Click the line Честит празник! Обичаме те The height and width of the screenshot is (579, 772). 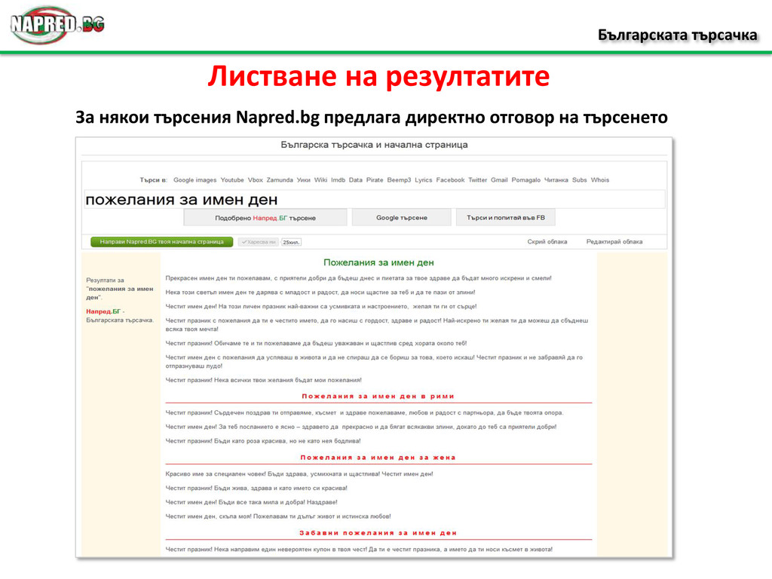(316, 343)
